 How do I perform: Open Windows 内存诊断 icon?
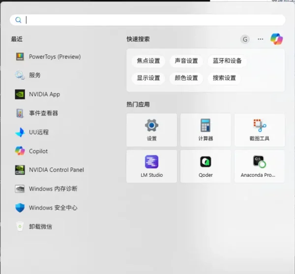(x=20, y=189)
